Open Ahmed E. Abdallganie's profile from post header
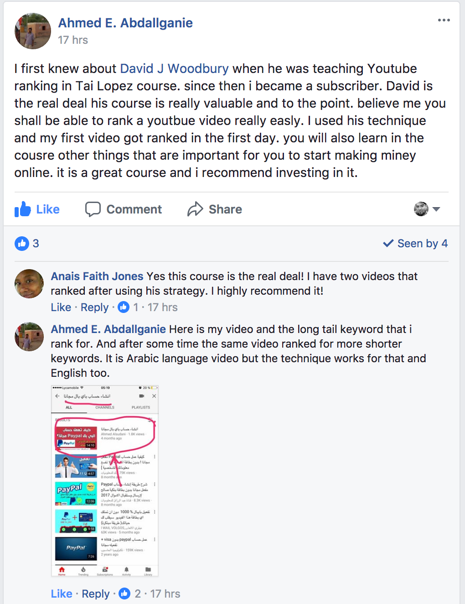465x604 pixels. click(125, 23)
